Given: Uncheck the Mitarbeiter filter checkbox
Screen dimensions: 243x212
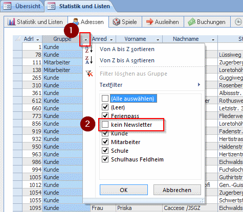Looking at the screenshot, I should tap(105, 142).
